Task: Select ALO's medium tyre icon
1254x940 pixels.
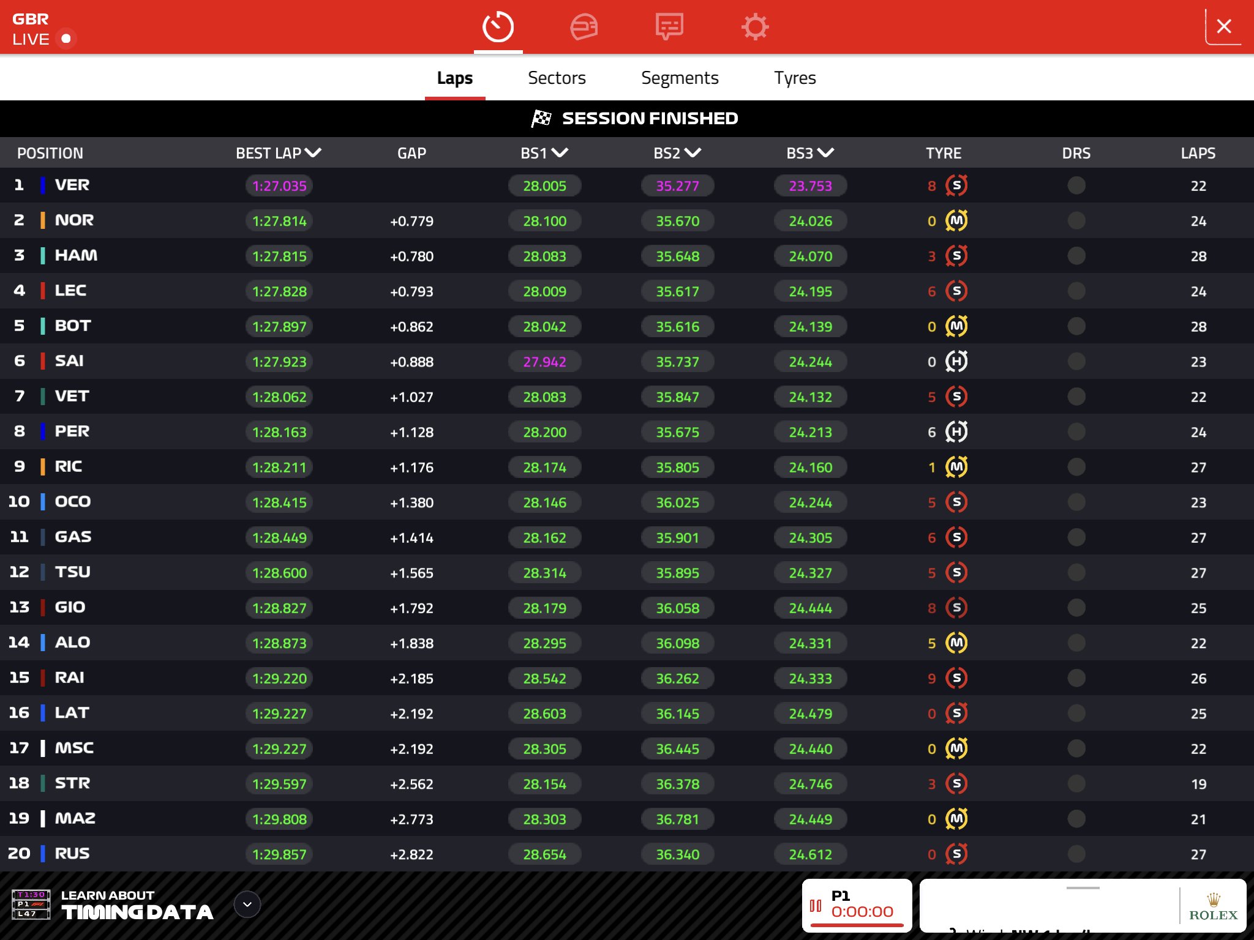Action: coord(956,643)
